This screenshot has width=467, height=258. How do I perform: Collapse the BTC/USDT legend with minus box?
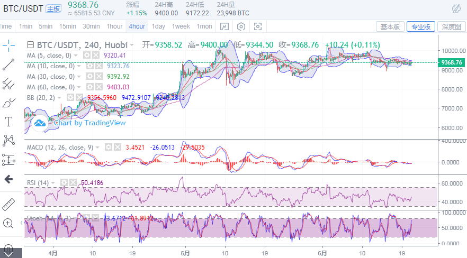30,45
